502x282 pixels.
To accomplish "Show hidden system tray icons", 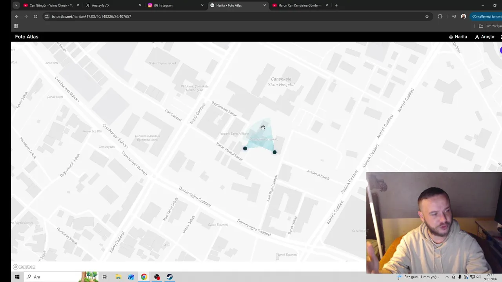I will (447, 277).
